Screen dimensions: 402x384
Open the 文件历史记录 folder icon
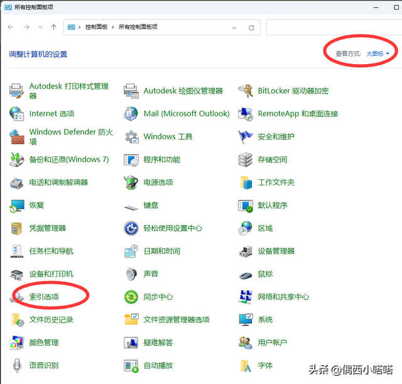tap(17, 320)
